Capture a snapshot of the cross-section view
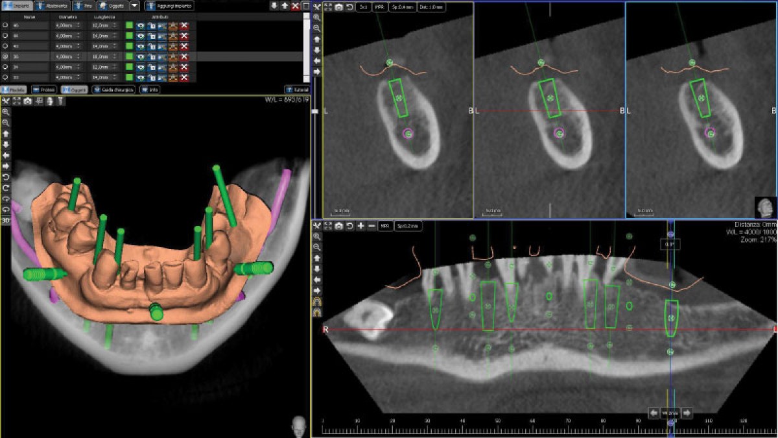 tap(338, 7)
